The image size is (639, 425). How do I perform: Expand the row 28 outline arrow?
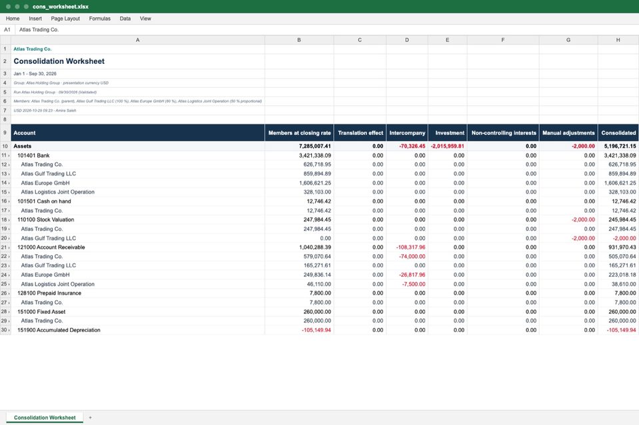9,312
